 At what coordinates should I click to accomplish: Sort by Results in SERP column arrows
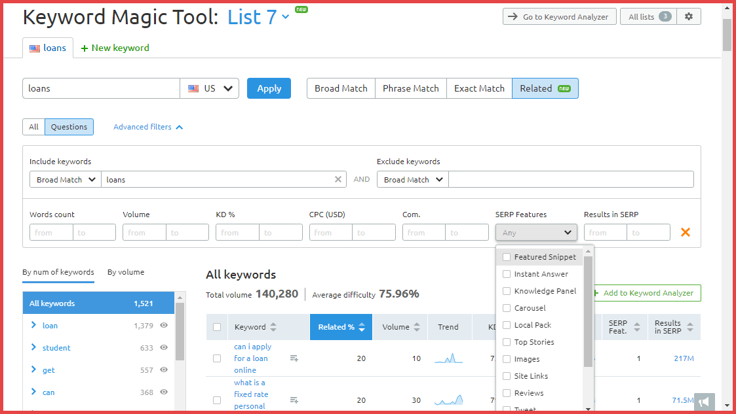(690, 327)
